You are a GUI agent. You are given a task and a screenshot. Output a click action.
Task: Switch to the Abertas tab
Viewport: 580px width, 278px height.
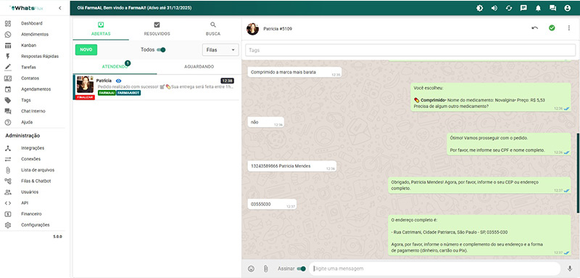pos(101,29)
